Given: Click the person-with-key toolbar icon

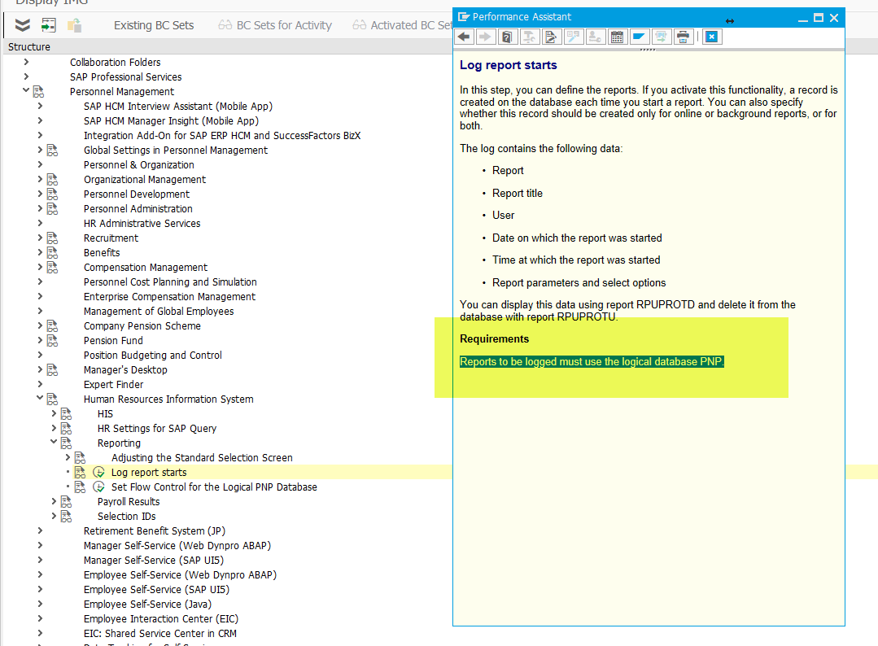Looking at the screenshot, I should point(595,37).
